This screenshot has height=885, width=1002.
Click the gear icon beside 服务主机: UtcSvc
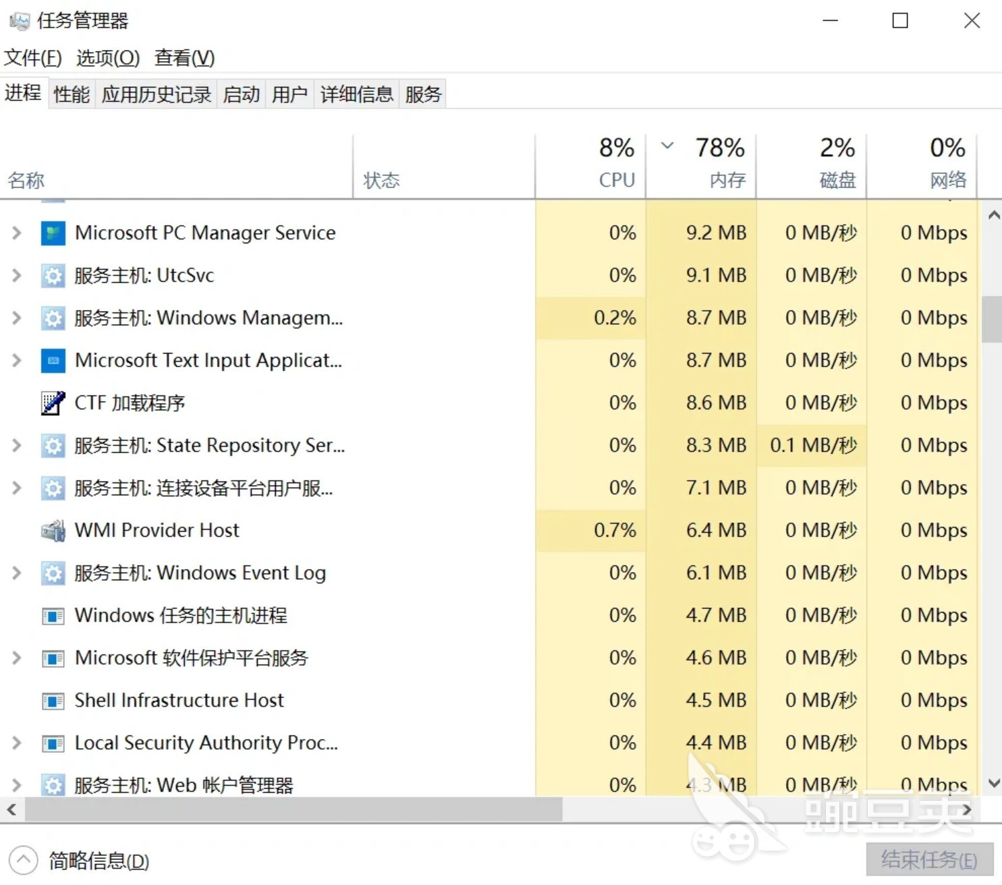pyautogui.click(x=53, y=276)
